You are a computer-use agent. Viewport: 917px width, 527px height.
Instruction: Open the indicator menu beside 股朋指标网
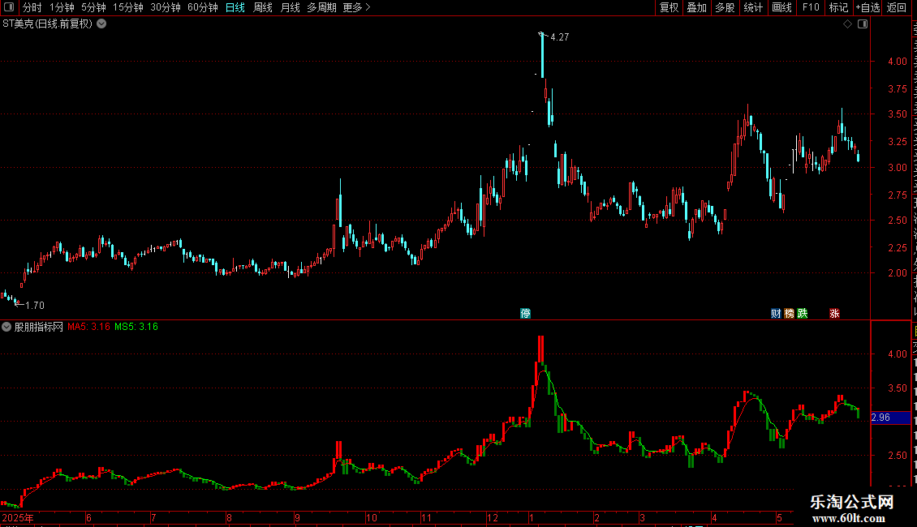6,328
